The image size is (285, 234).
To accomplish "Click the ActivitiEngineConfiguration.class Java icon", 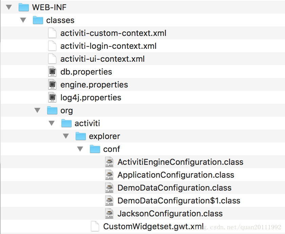I will click(x=109, y=162).
